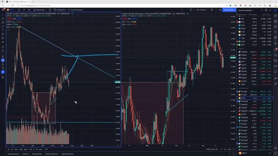The height and width of the screenshot is (156, 278).
Task: Open the Trading Panel bottom tab
Action: pos(67,154)
